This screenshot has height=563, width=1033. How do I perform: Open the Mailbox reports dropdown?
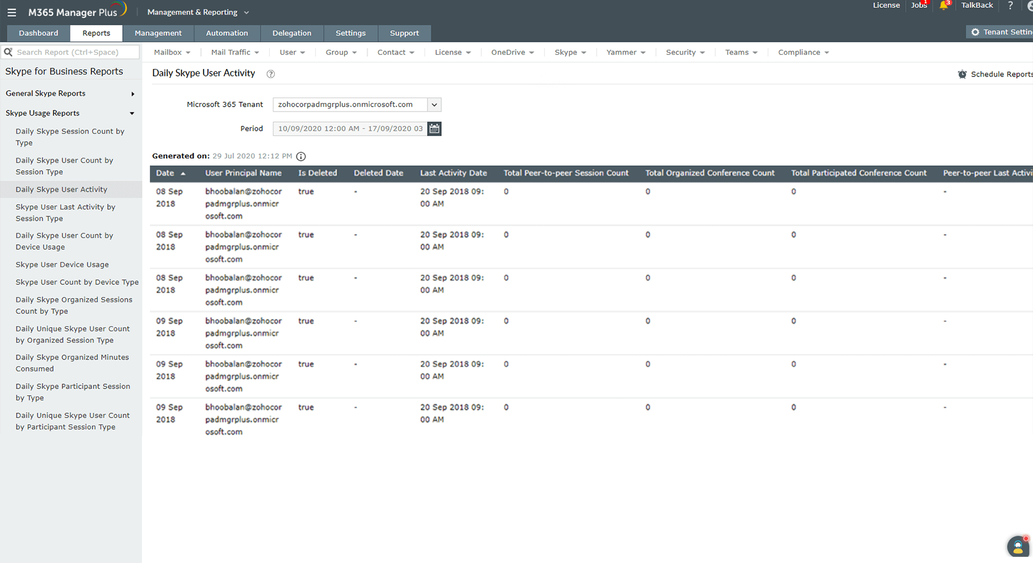click(x=172, y=52)
